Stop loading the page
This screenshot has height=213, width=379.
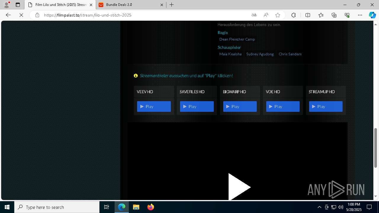click(21, 15)
